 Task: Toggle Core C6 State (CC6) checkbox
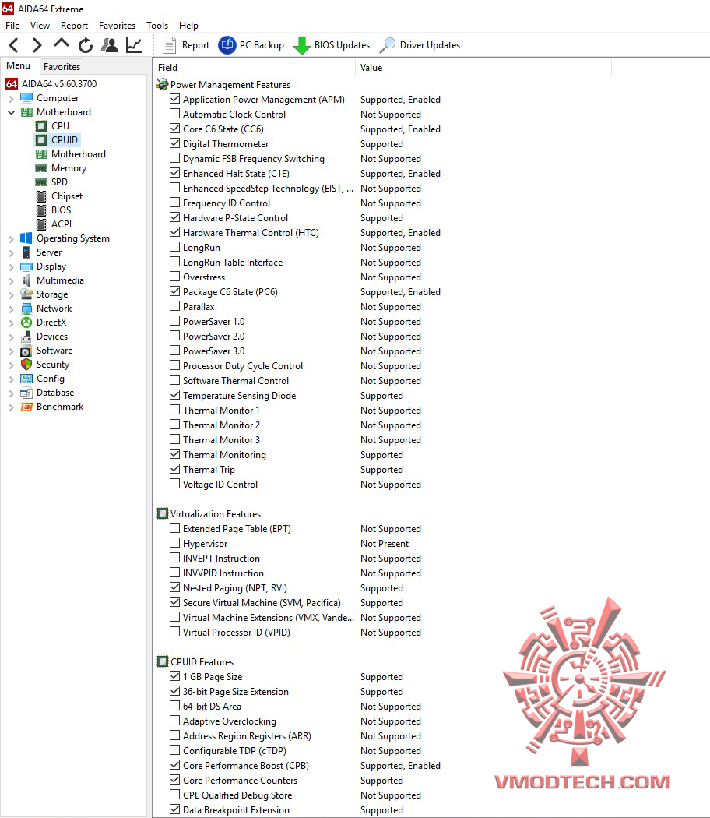click(174, 129)
